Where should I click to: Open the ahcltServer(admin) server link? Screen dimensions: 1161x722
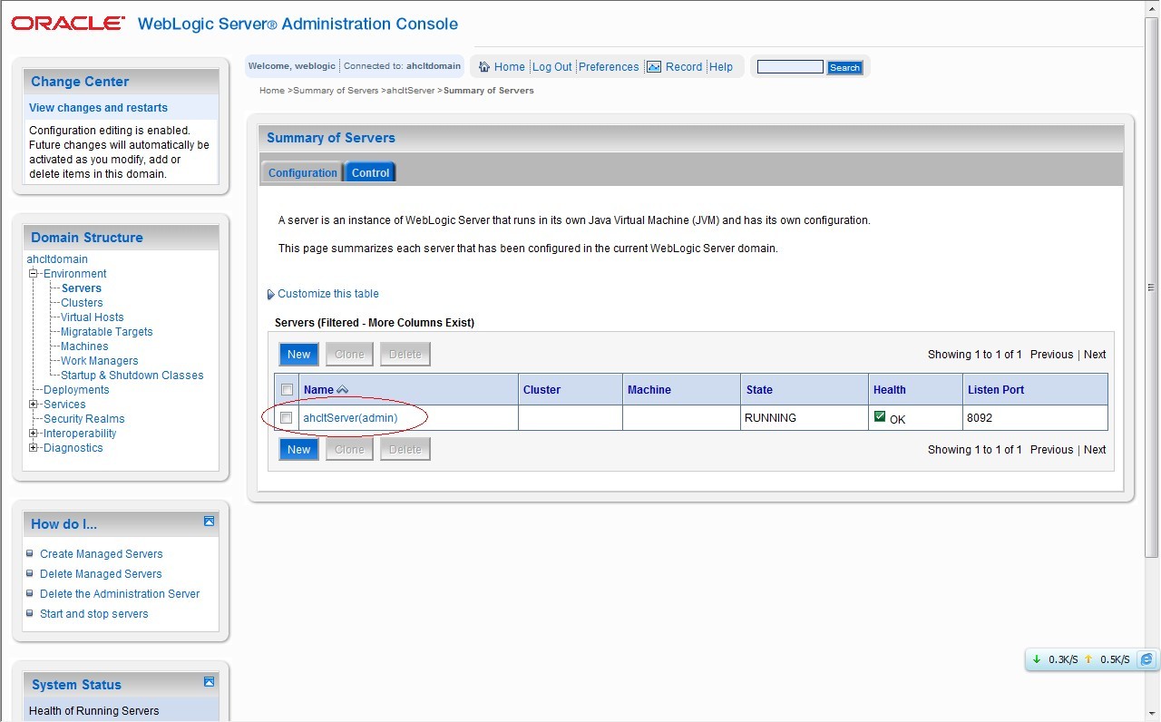pyautogui.click(x=350, y=418)
